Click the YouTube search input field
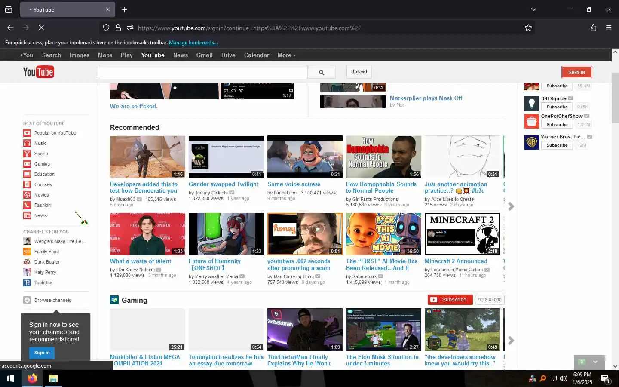 pos(202,72)
